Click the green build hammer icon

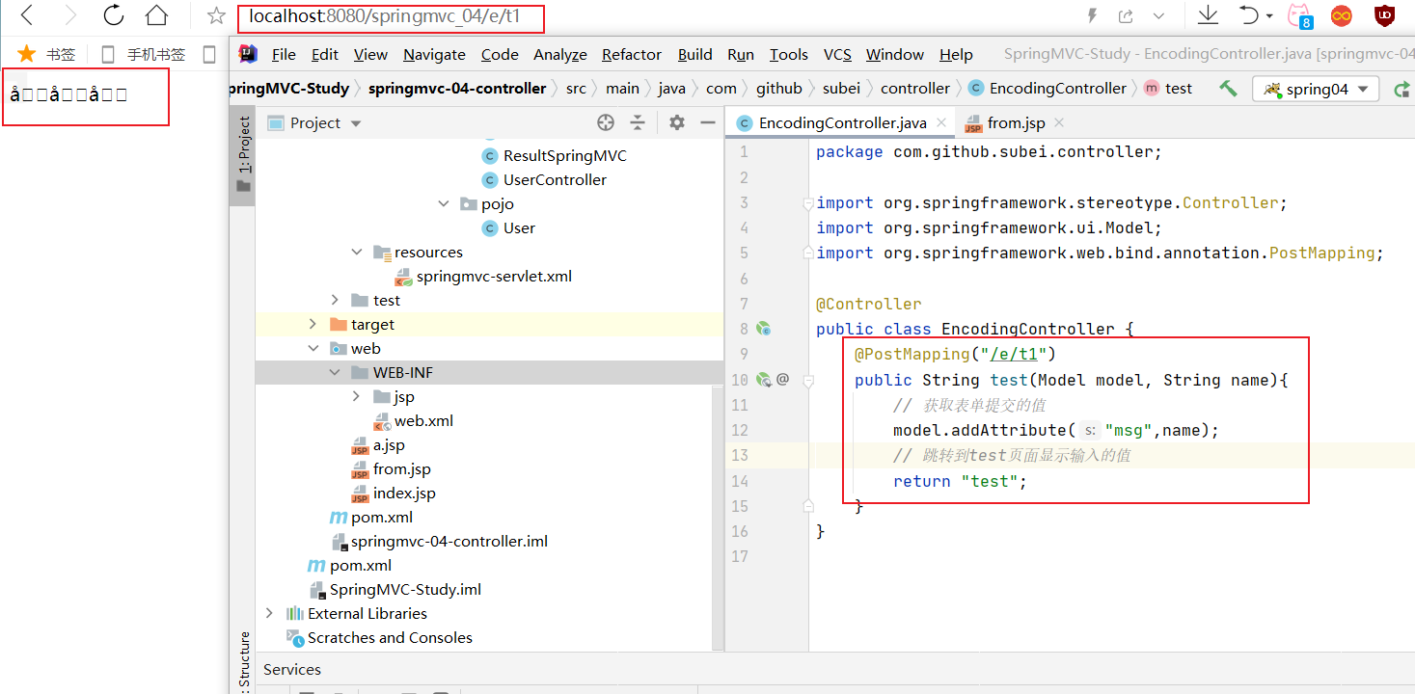(x=1228, y=89)
